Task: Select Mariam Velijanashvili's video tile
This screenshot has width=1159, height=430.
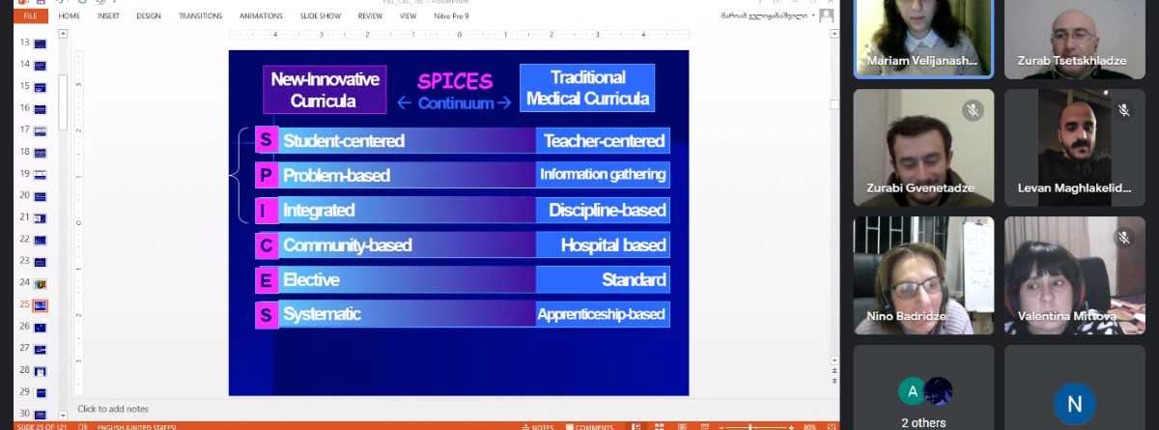Action: (924, 39)
